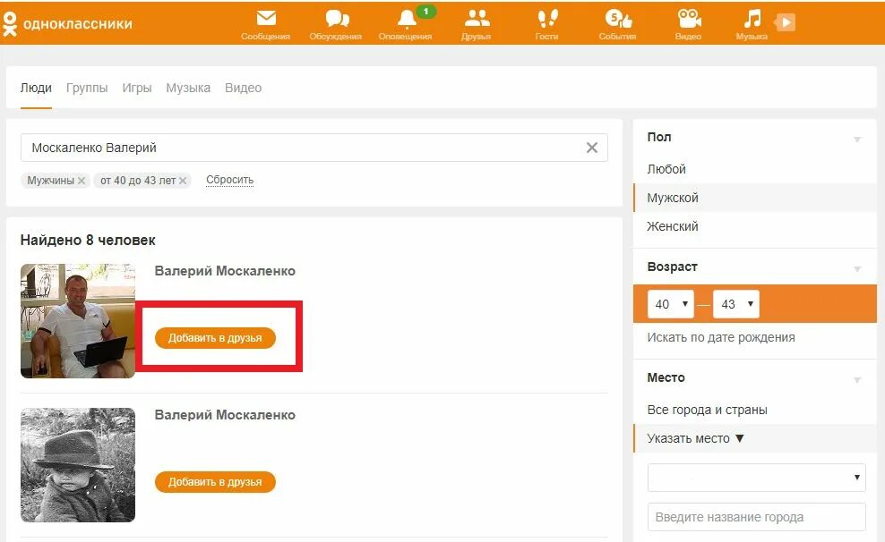Click the music play button icon

[785, 22]
